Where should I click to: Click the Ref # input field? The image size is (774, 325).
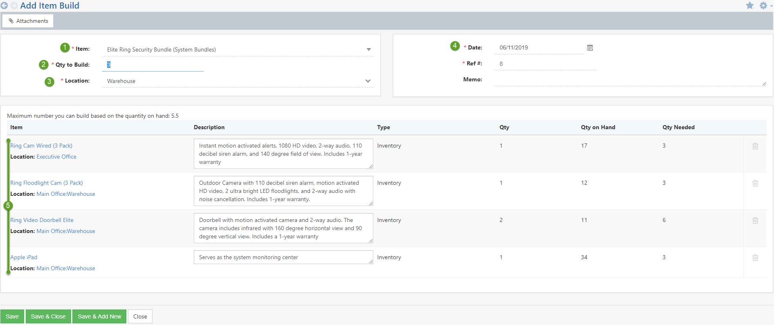tap(545, 64)
